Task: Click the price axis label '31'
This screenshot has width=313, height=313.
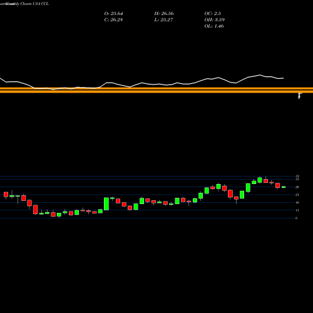Action: click(x=297, y=179)
